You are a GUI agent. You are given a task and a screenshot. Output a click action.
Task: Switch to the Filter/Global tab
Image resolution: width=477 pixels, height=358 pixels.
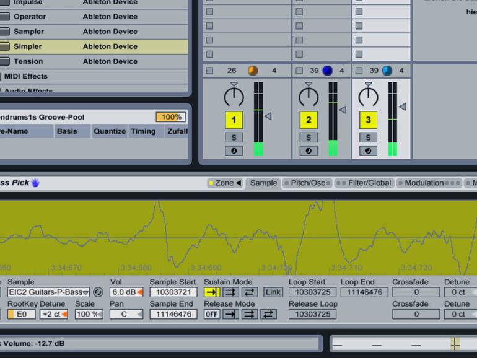[364, 183]
